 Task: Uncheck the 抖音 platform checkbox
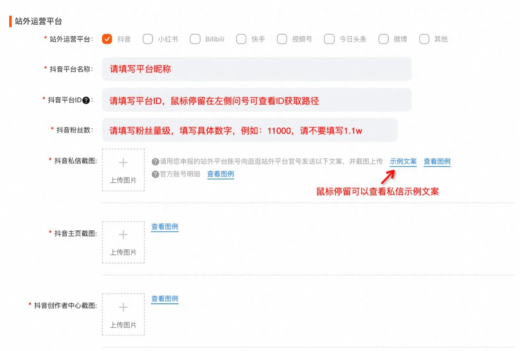pos(107,39)
